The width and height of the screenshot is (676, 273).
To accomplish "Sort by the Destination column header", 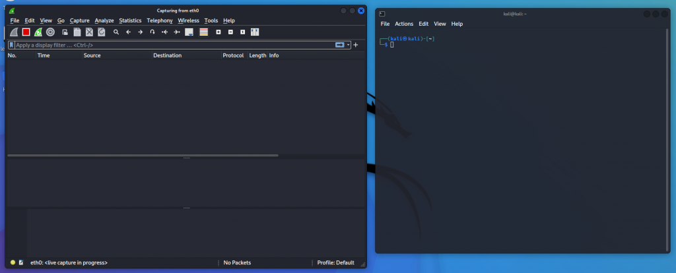I will pos(187,55).
